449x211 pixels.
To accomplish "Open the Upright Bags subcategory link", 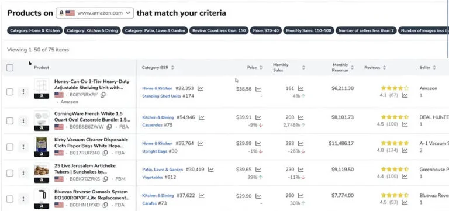I will click(154, 151).
